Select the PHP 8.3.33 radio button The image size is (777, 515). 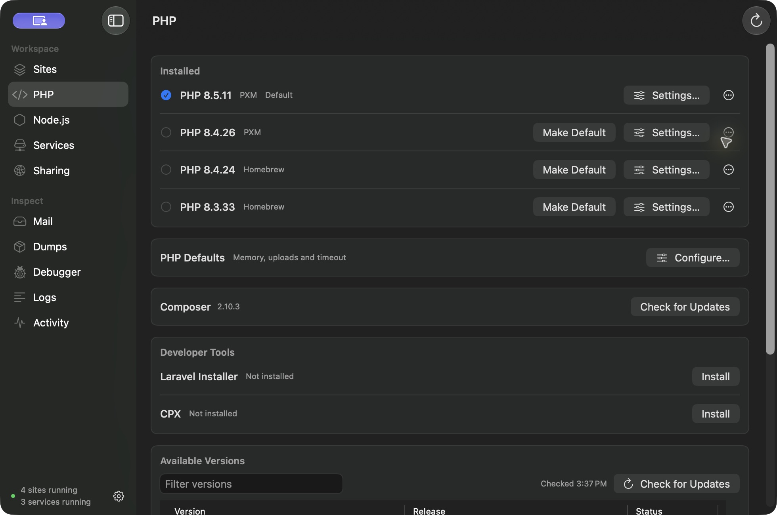click(166, 207)
